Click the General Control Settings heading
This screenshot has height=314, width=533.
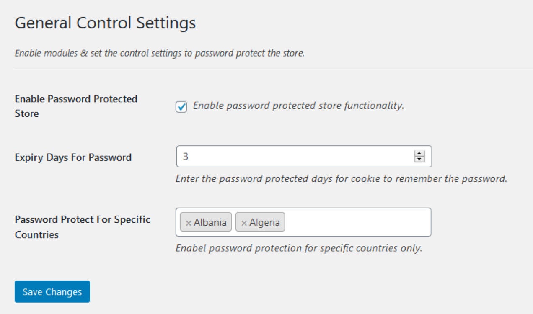(105, 23)
